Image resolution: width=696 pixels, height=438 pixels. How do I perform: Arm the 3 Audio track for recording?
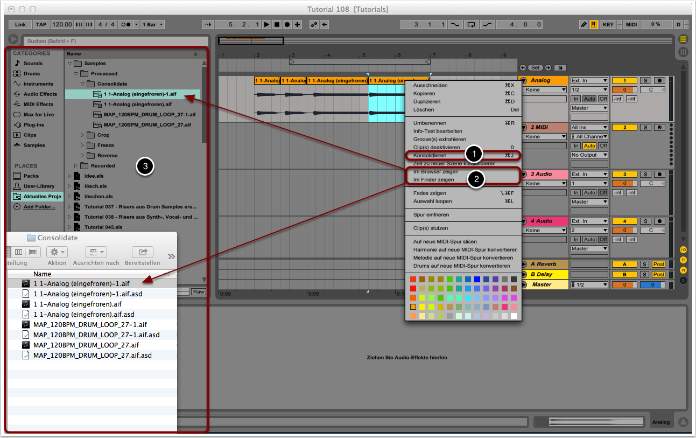tap(659, 175)
